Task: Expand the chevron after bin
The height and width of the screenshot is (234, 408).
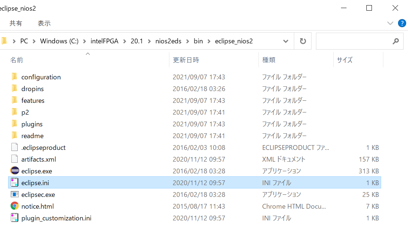Action: tap(209, 41)
